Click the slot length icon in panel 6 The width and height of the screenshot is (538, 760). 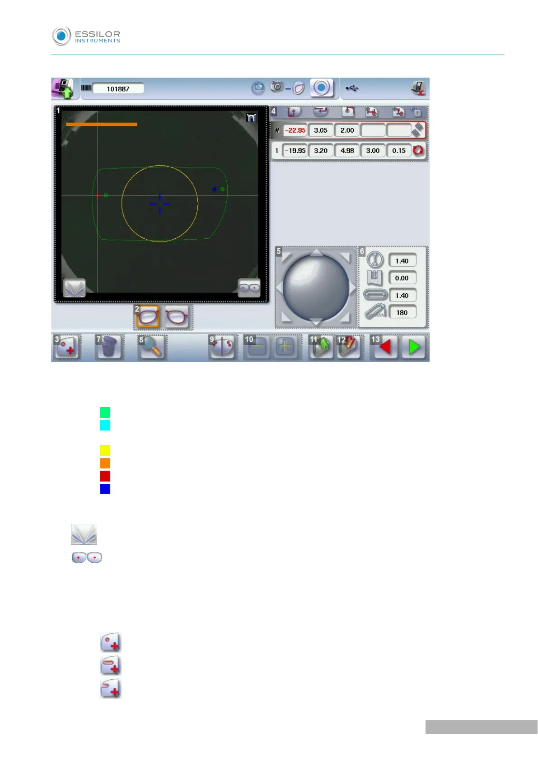click(x=375, y=295)
